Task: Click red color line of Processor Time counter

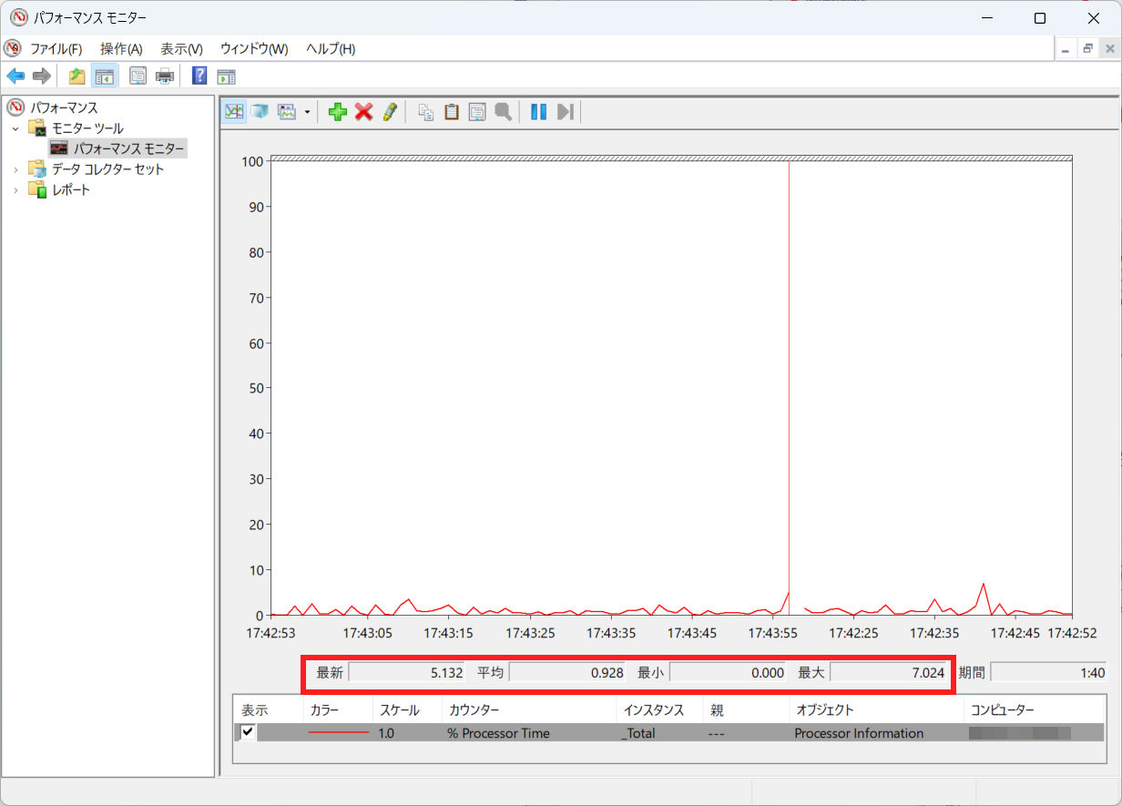Action: click(338, 732)
